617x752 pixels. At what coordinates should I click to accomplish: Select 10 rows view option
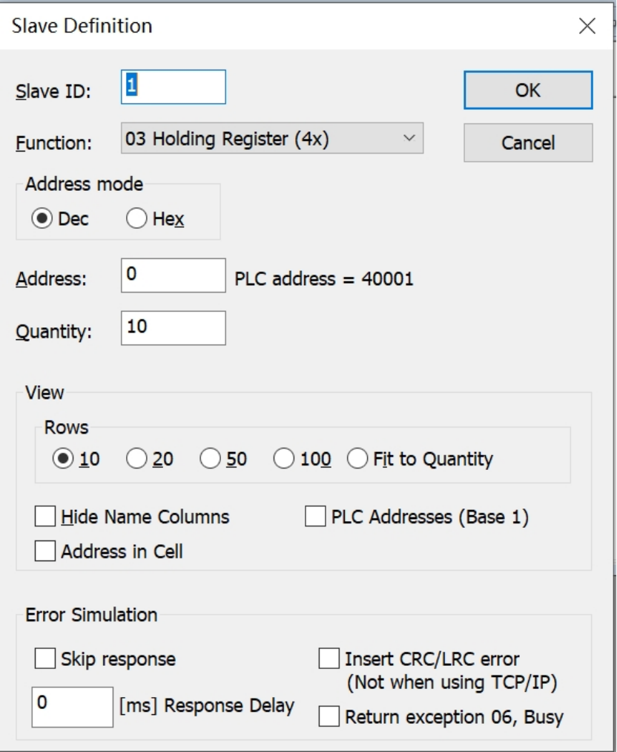point(63,460)
